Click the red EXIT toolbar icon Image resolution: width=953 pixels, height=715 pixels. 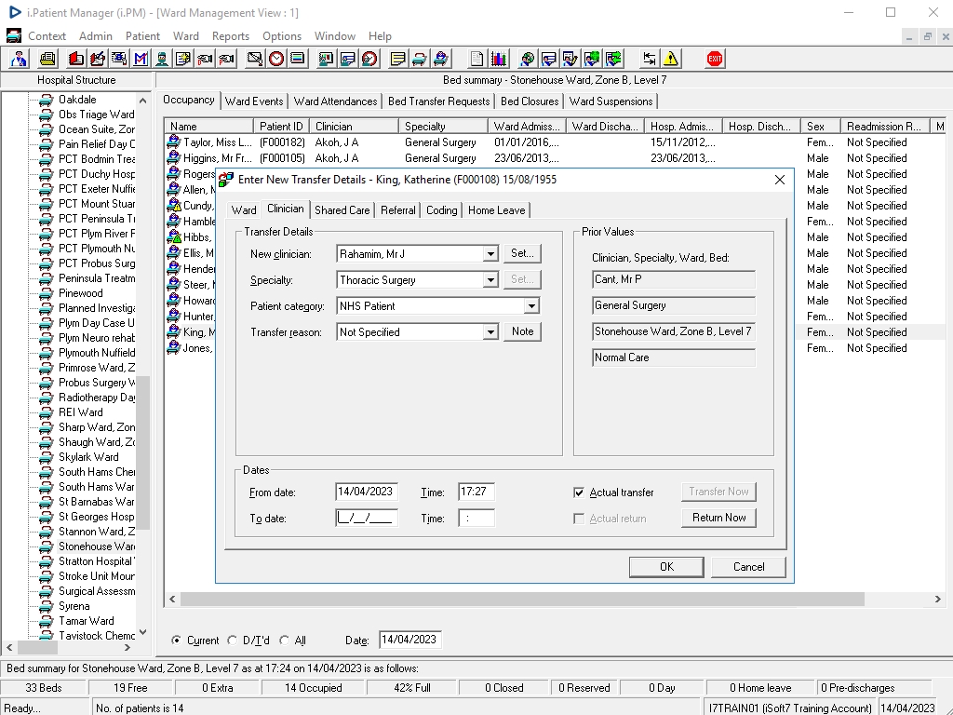(x=715, y=59)
